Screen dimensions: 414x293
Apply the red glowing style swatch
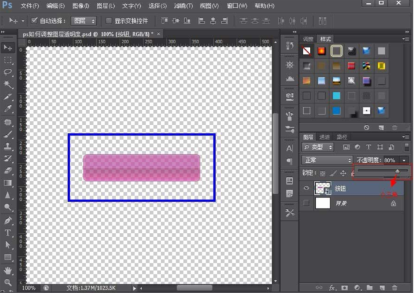(x=321, y=51)
